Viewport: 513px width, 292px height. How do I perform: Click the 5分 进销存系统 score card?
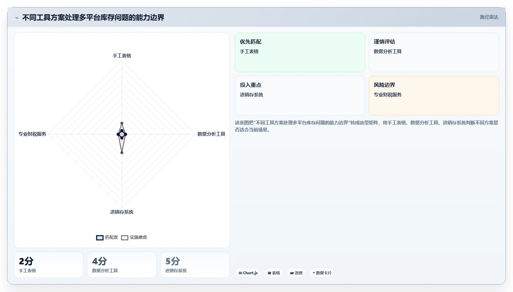[x=195, y=265]
